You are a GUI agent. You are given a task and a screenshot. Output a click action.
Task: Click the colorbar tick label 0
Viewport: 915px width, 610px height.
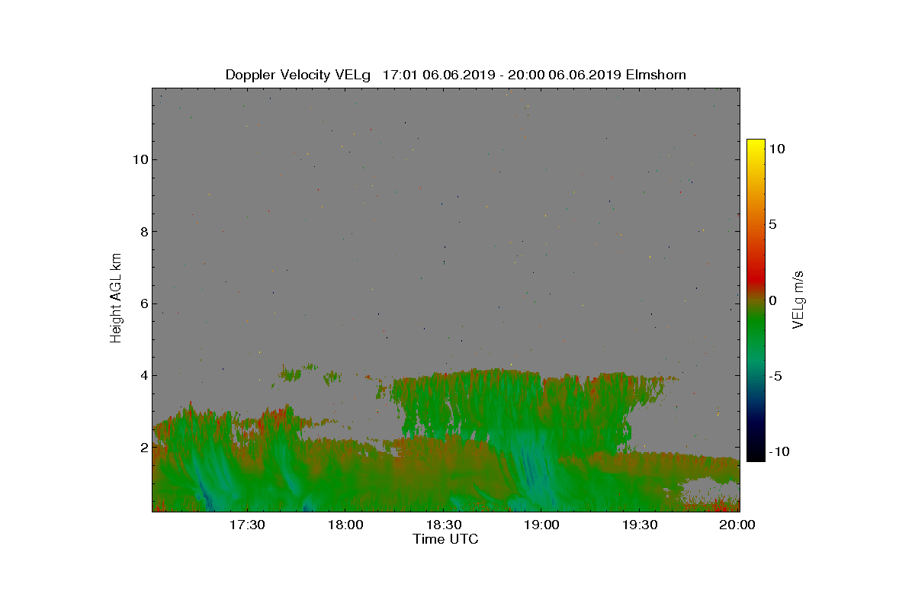[772, 300]
